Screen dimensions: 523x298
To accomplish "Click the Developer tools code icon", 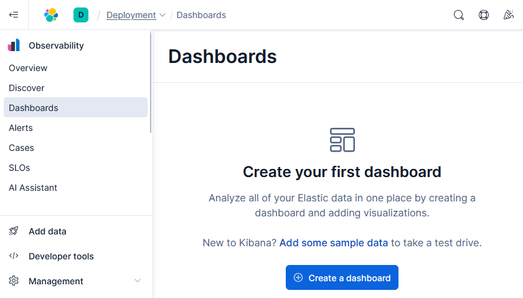I will point(14,256).
